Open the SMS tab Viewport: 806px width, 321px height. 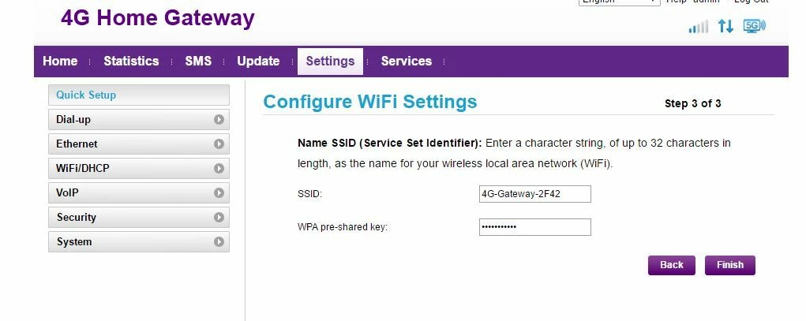(x=198, y=61)
